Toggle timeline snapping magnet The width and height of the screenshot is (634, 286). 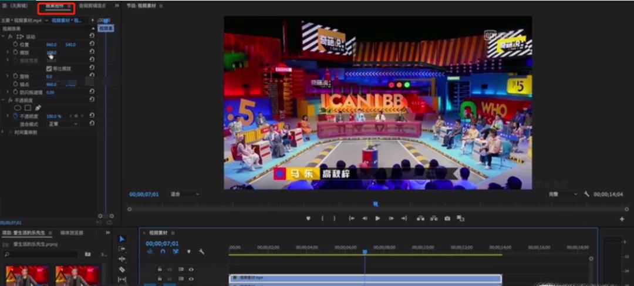(x=163, y=251)
